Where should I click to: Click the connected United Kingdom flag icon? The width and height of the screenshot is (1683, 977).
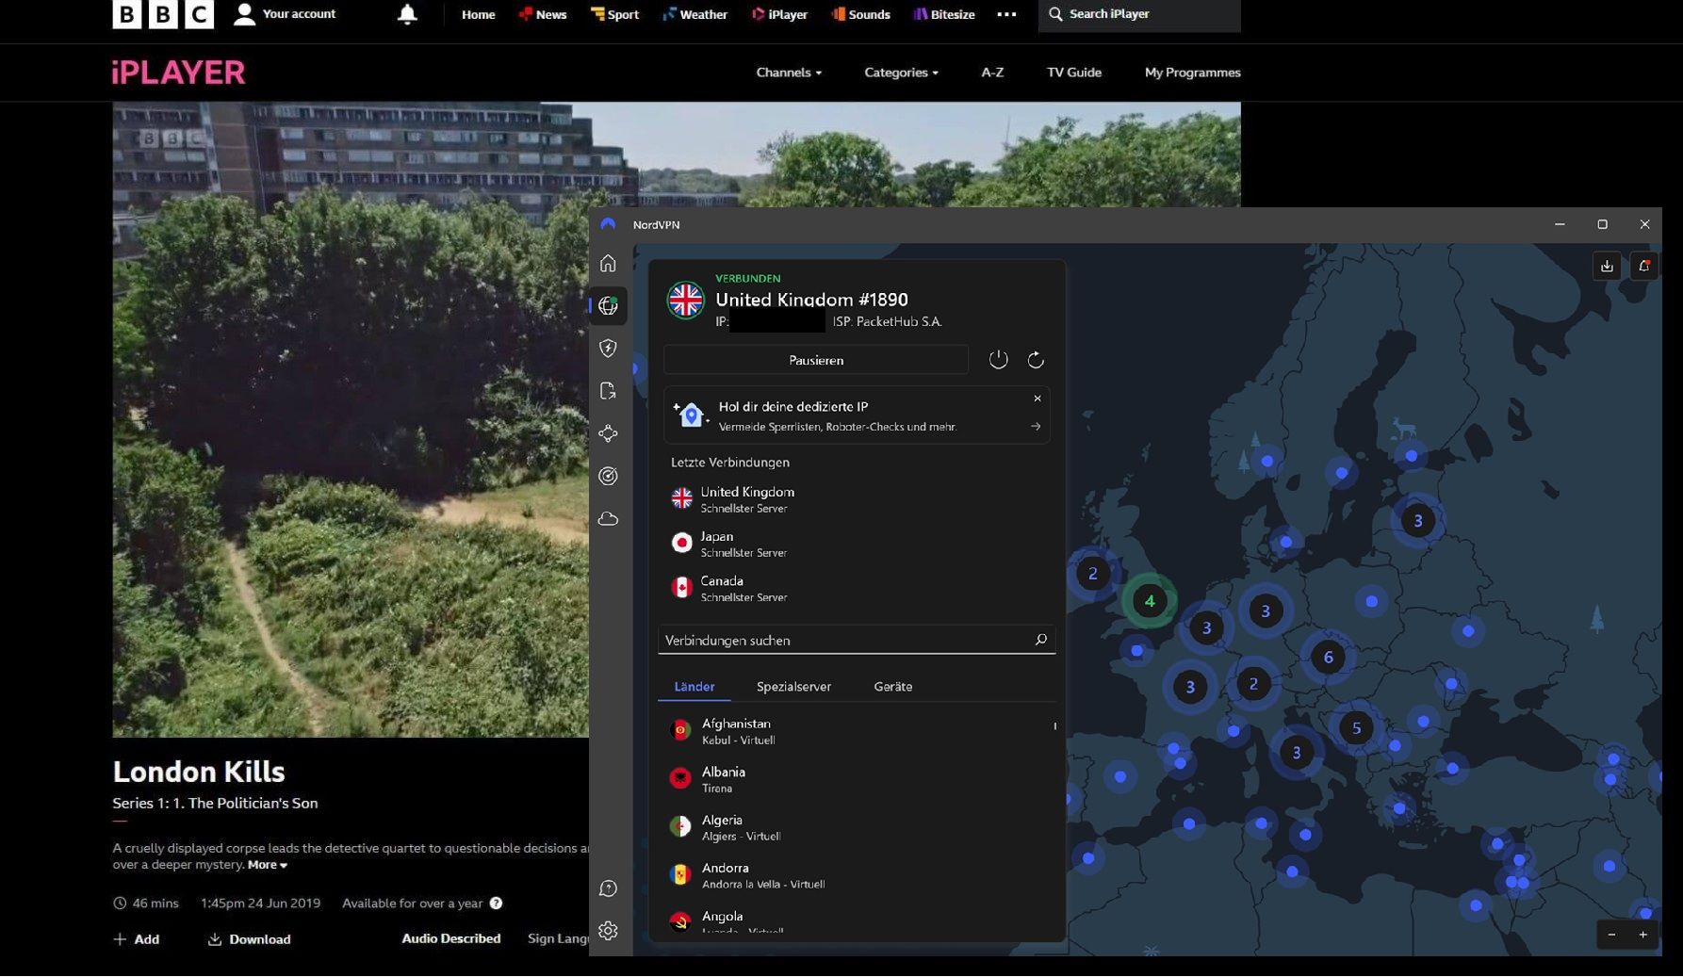click(685, 301)
